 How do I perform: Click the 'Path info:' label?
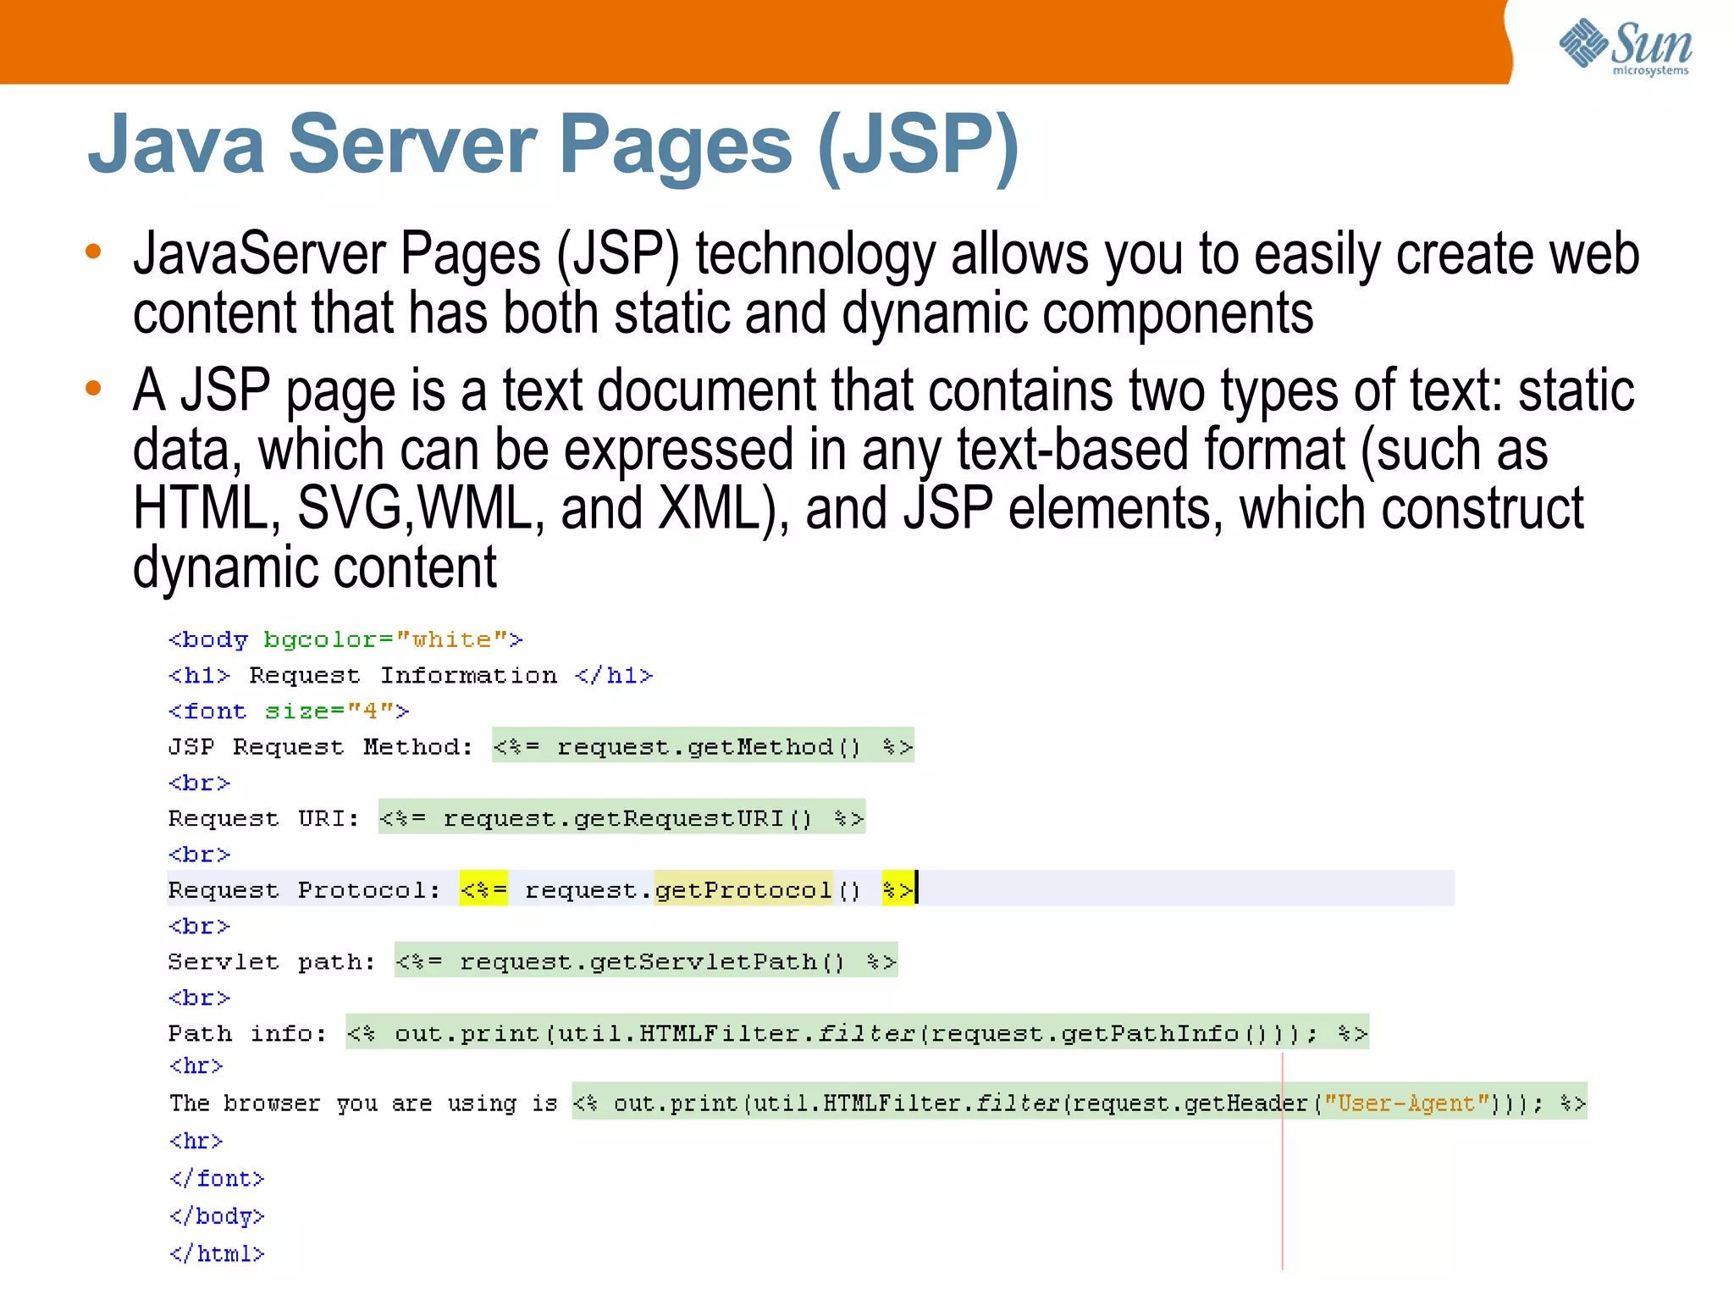[247, 1033]
